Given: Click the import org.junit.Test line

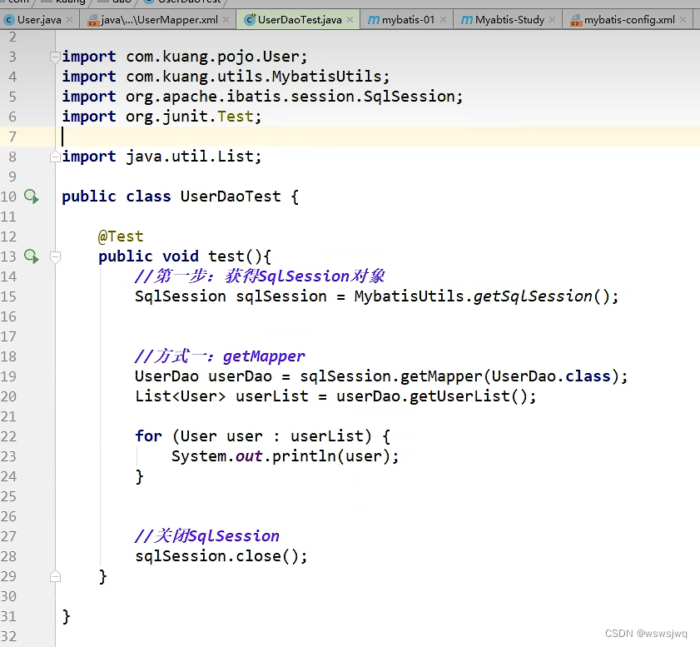Looking at the screenshot, I should [x=161, y=117].
